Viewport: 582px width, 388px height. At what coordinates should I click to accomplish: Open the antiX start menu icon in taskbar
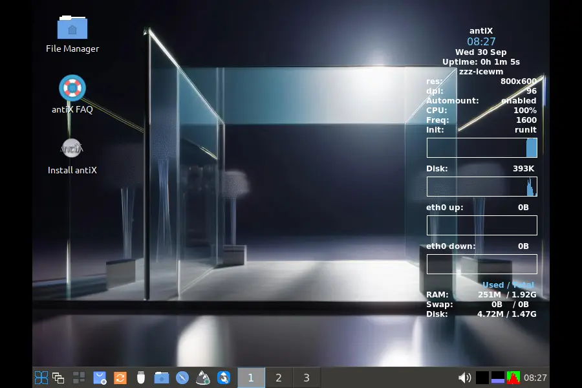[x=41, y=378]
